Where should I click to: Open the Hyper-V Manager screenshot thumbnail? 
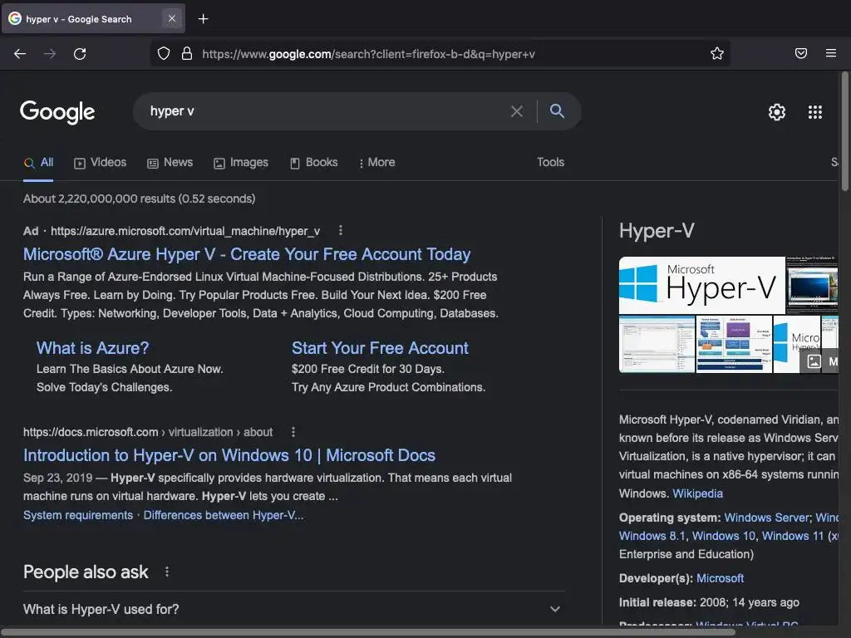657,345
